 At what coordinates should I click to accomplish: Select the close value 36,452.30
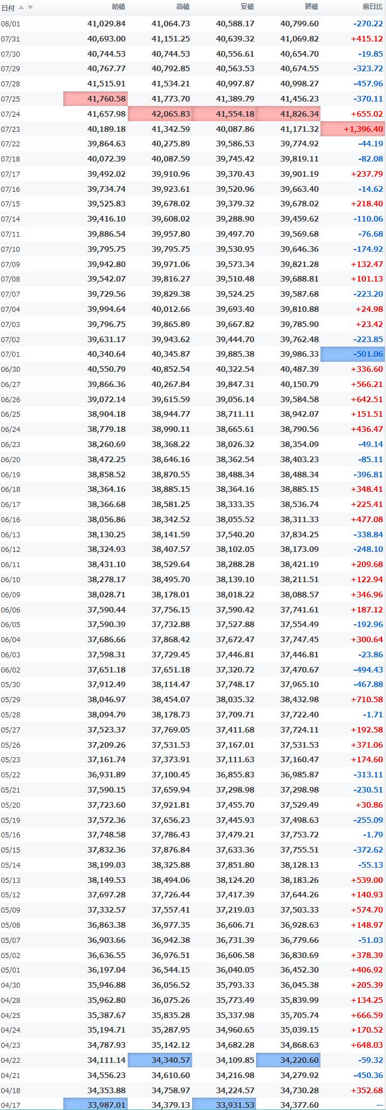click(300, 970)
